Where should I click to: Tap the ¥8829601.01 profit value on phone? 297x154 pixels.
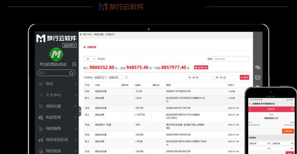pos(271,118)
